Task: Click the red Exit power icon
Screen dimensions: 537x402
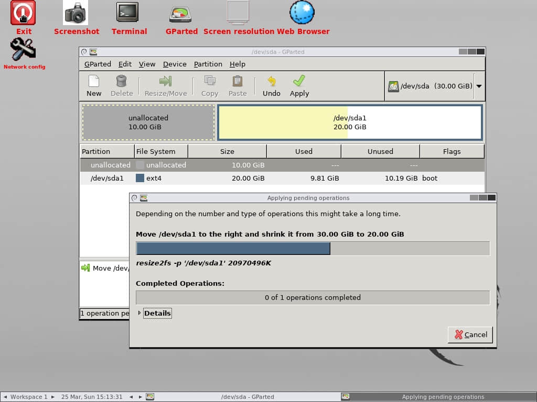Action: pyautogui.click(x=23, y=13)
